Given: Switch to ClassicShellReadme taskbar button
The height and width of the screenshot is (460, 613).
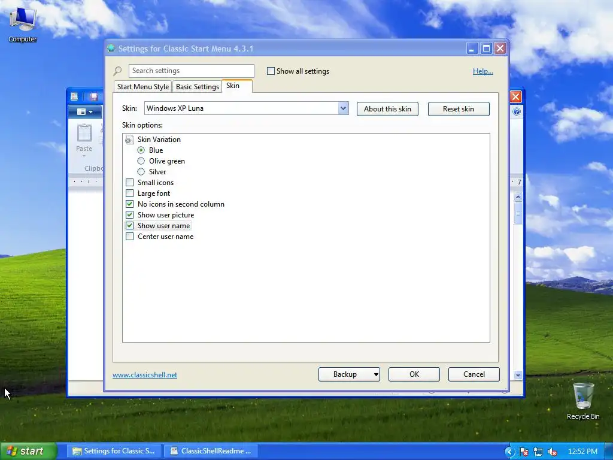Looking at the screenshot, I should point(211,451).
